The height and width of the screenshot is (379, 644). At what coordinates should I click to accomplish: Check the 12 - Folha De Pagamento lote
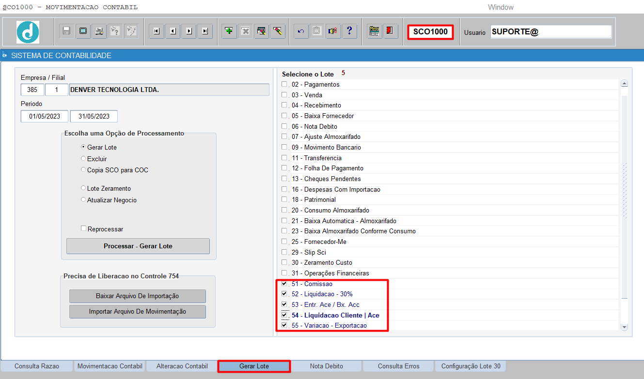[284, 168]
